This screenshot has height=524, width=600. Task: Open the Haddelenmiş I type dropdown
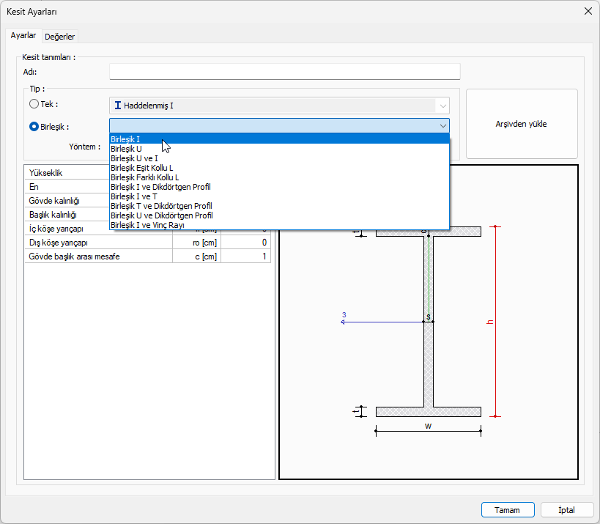tap(279, 106)
